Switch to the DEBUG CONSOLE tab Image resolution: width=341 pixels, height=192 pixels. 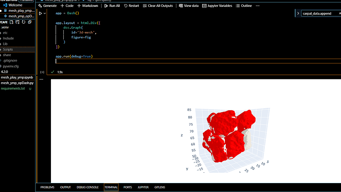coord(87,187)
